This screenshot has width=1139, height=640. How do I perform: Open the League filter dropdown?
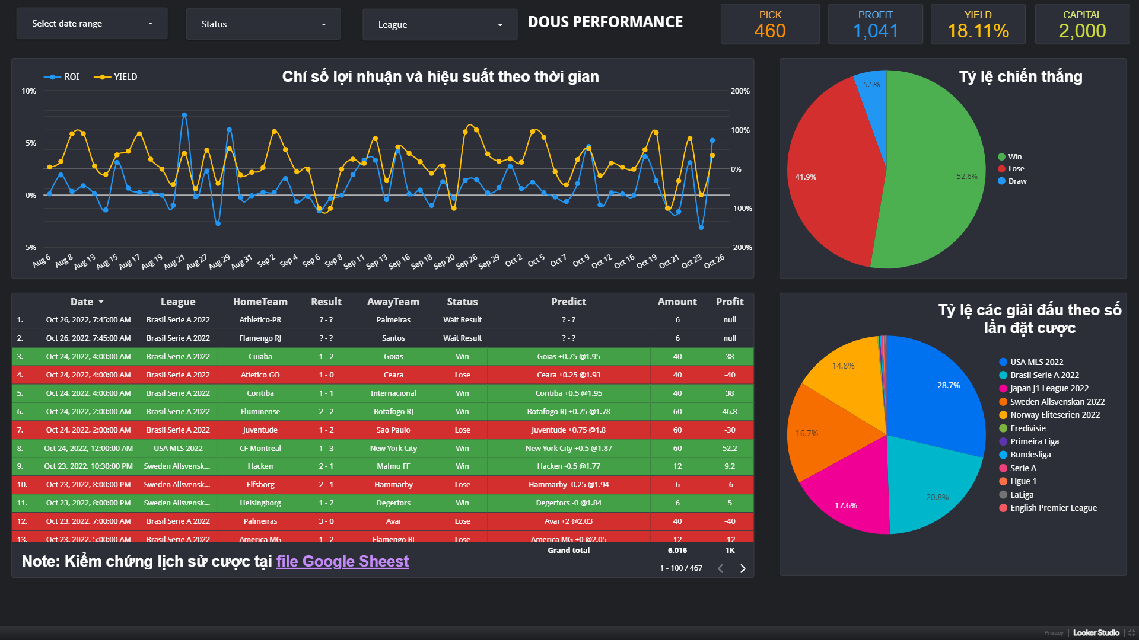(440, 25)
